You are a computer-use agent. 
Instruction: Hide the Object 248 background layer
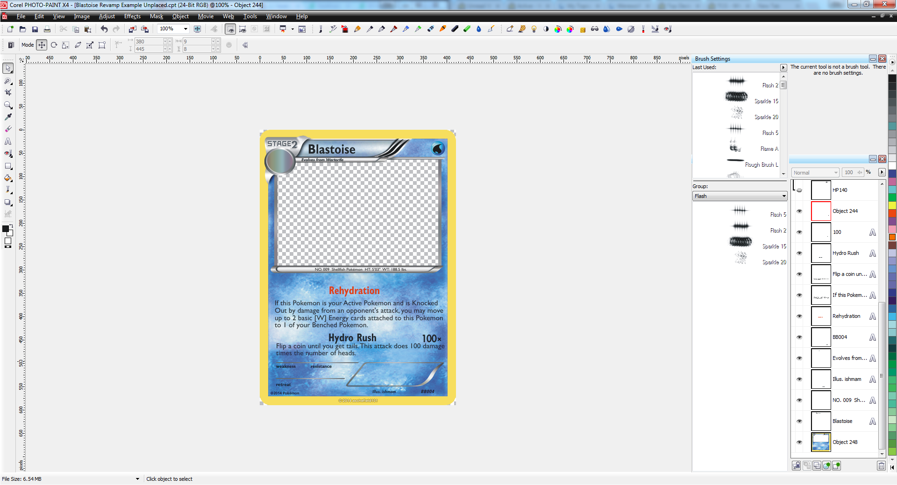[x=799, y=443]
